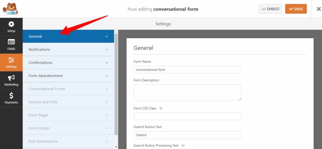Click the 'General' panel heading
Screen dimensions: 322x149
[x=143, y=48]
